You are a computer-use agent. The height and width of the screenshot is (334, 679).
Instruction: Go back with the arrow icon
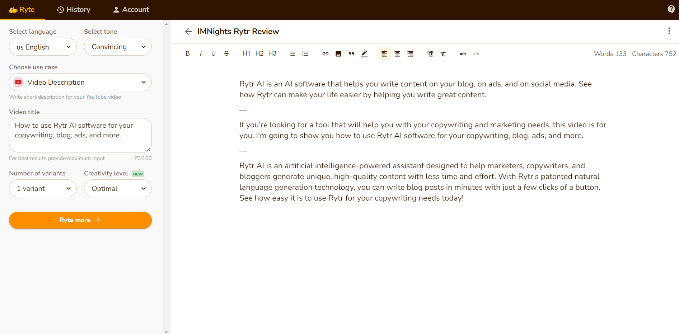[x=188, y=32]
